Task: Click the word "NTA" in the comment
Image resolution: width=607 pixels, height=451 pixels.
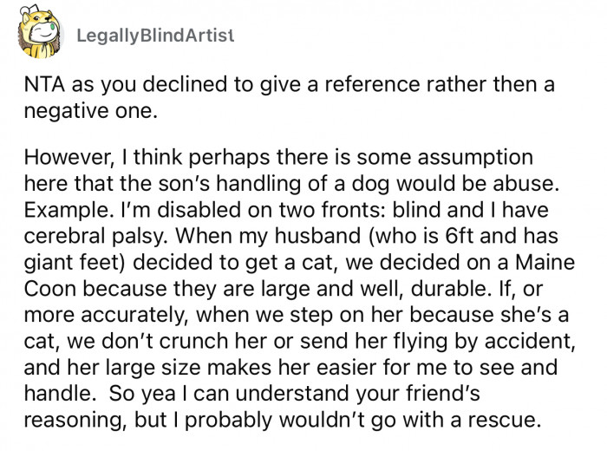Action: point(44,84)
